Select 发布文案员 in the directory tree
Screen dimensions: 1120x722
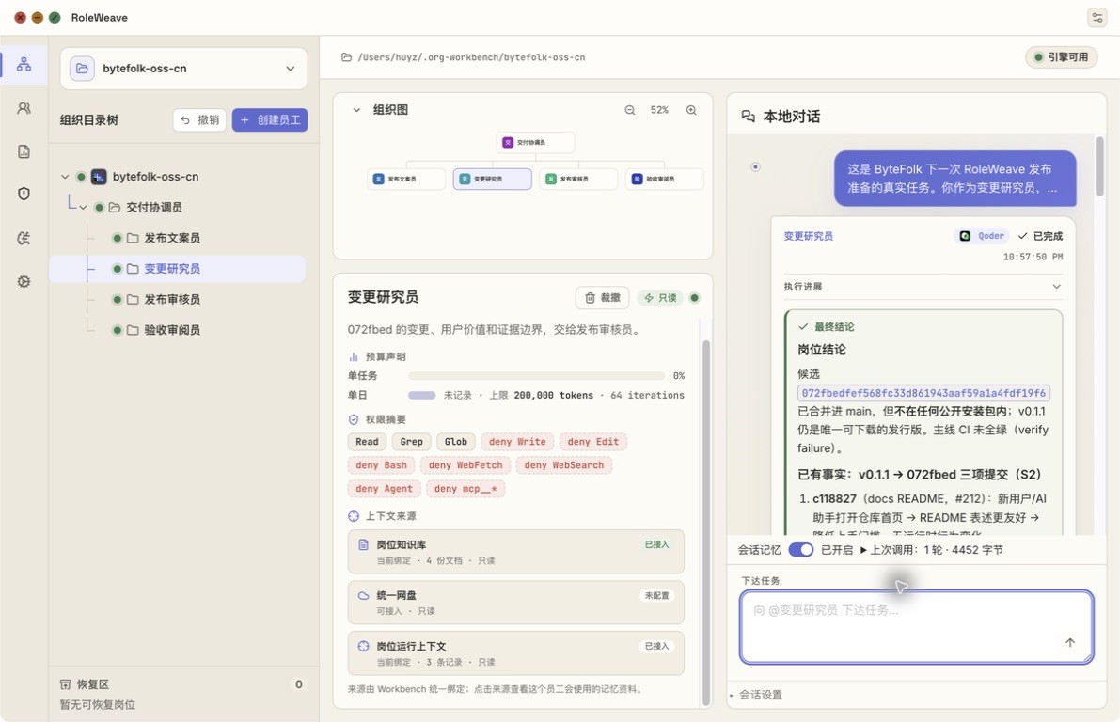[172, 238]
